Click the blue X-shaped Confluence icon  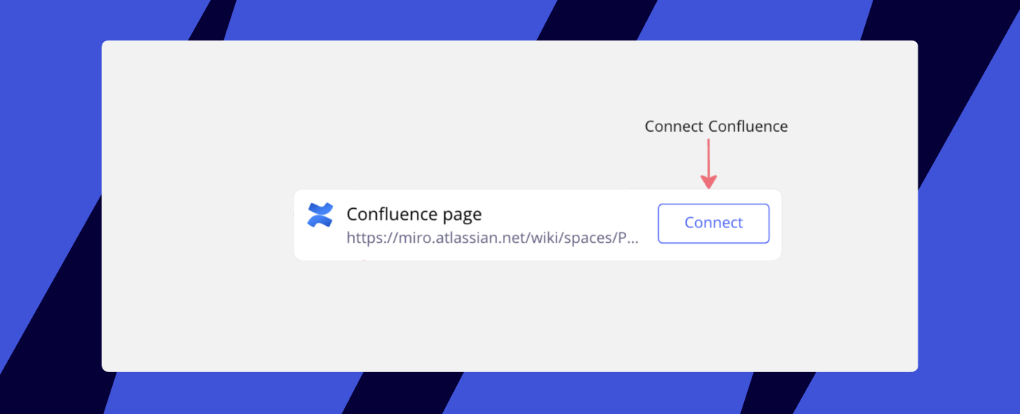(x=320, y=215)
